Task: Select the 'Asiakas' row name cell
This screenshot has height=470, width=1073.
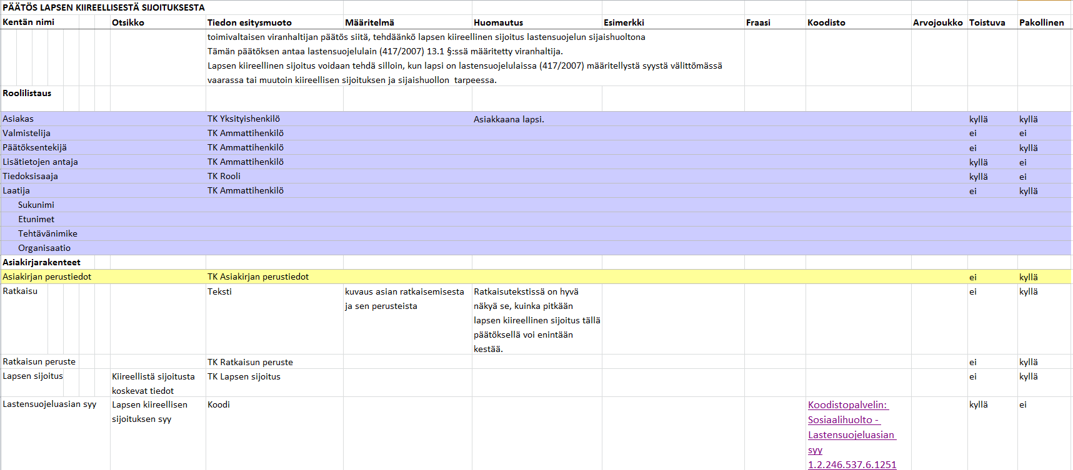Action: 18,119
